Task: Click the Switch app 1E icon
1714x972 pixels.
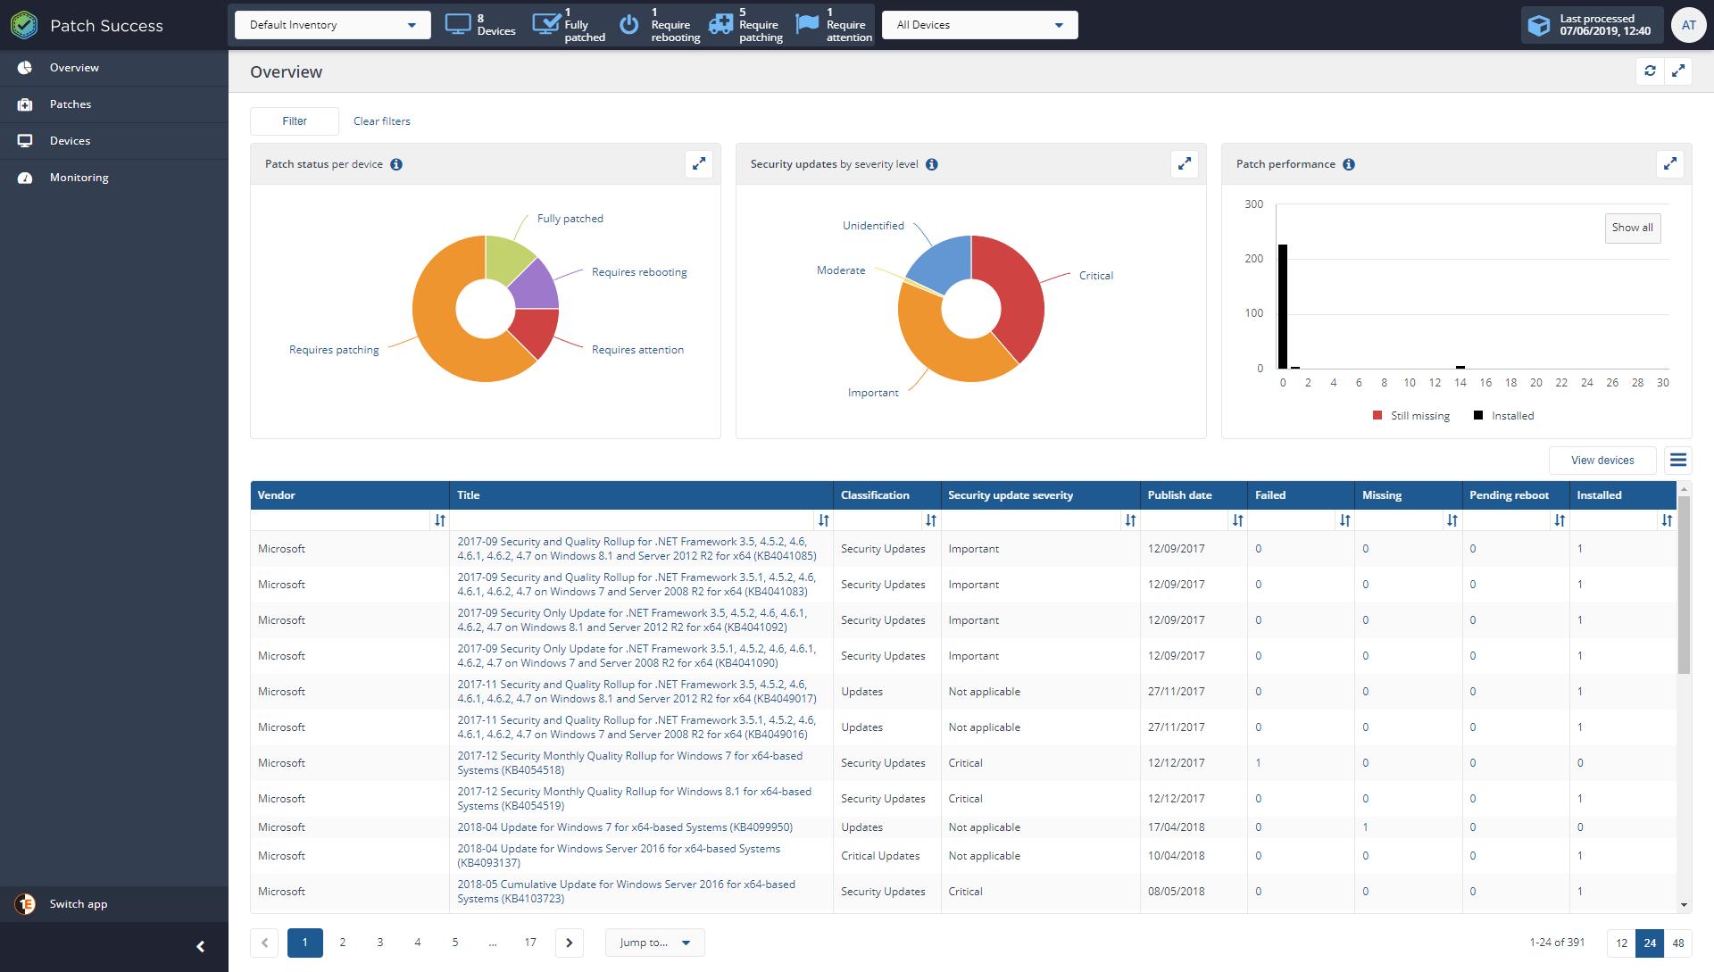Action: click(25, 904)
